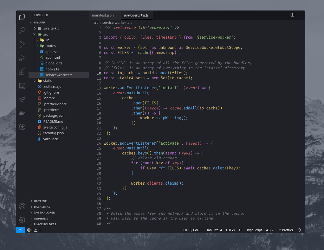Viewport: 324px width, 250px height.
Task: Expand the .svelte-kit folder
Action: point(51,28)
